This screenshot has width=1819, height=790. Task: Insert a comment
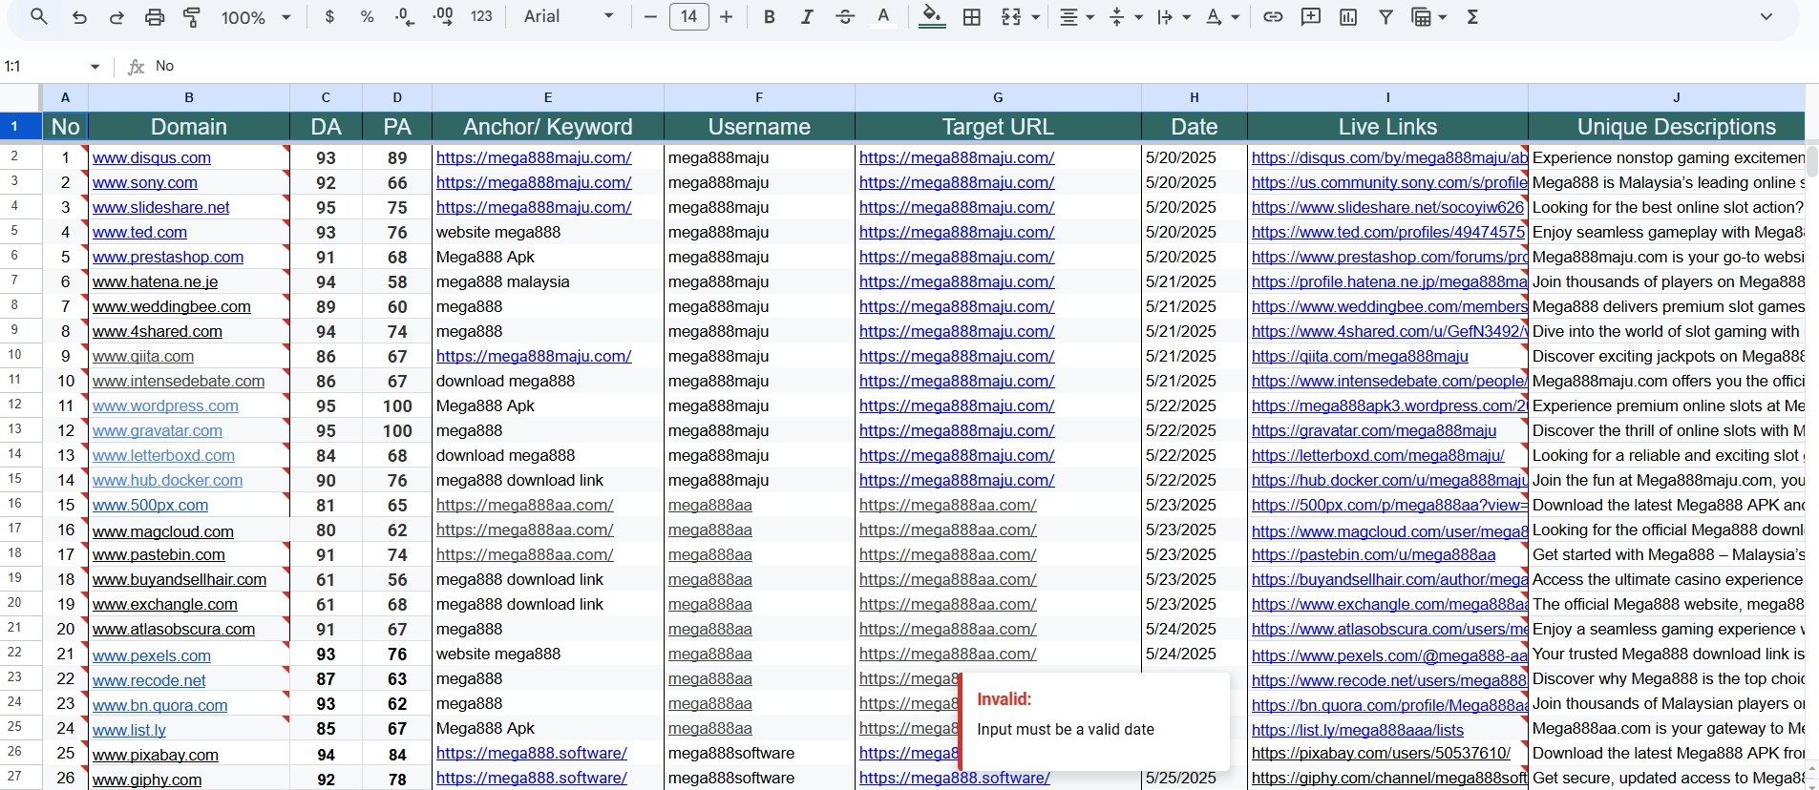click(x=1311, y=17)
